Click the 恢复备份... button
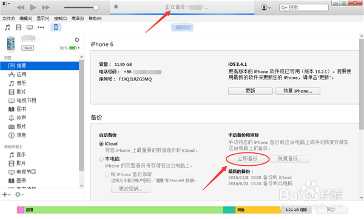The height and width of the screenshot is (219, 364). tap(289, 159)
